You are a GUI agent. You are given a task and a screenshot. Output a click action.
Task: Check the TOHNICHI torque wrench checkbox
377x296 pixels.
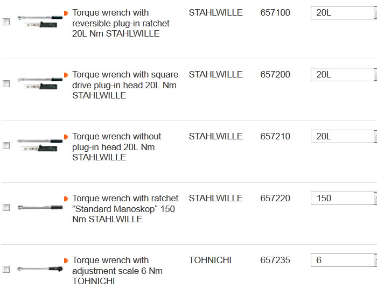pyautogui.click(x=6, y=270)
